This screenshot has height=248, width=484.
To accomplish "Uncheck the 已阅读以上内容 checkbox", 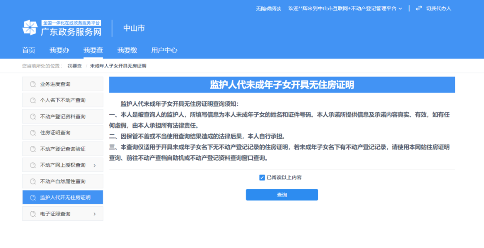I will point(262,178).
